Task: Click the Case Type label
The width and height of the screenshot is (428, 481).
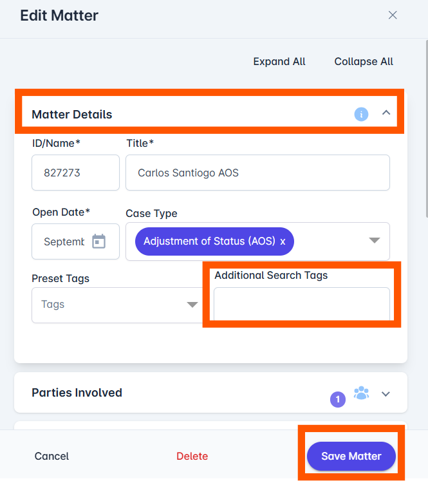Action: (x=151, y=214)
